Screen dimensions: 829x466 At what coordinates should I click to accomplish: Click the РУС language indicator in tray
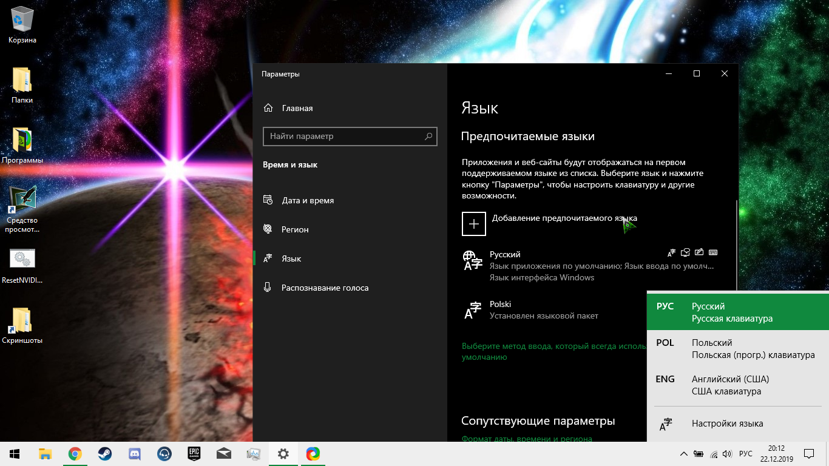(746, 454)
